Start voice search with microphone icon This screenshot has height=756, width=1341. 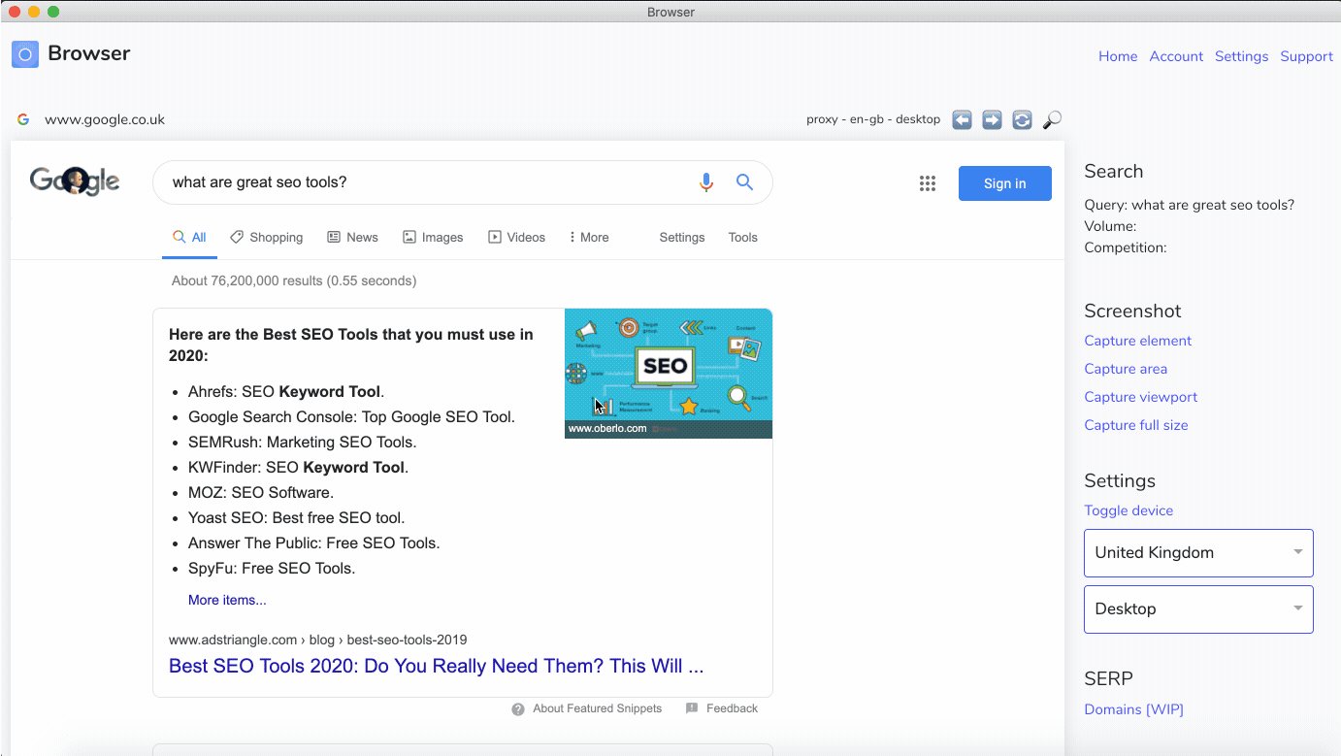[x=706, y=182]
